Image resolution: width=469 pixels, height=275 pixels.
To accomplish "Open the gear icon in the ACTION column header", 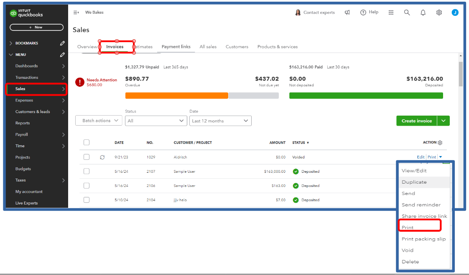I will 440,142.
